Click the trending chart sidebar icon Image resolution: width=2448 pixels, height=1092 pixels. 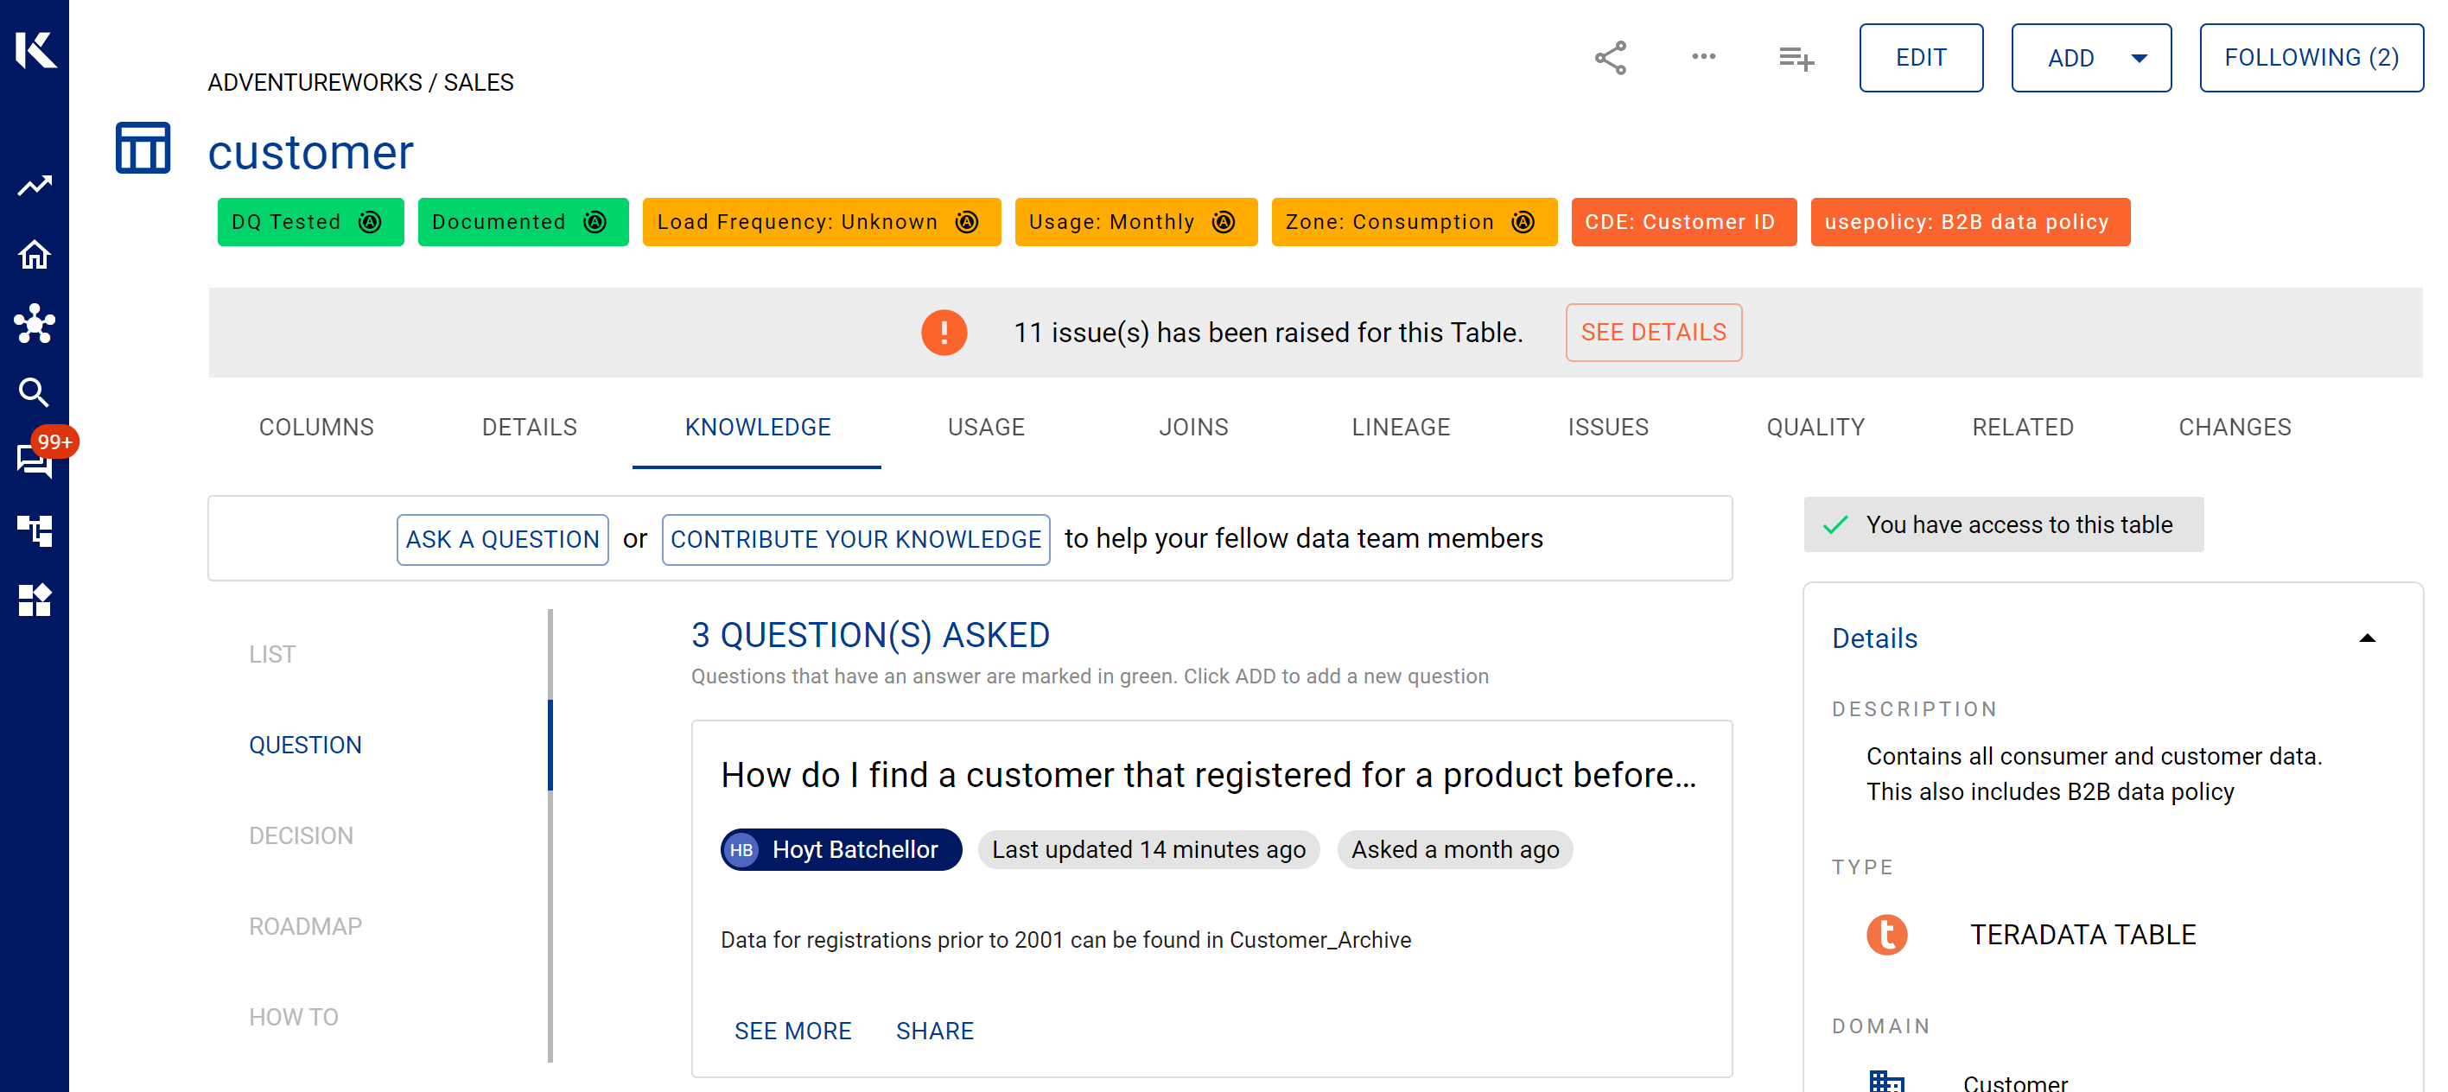(x=35, y=186)
